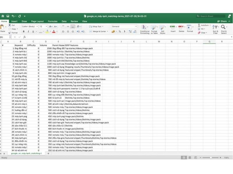The image size is (233, 174).
Task: Collapse the ribbon with the chevron beside Share
Action: [230, 21]
